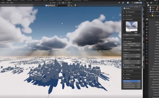Expand the Time and date panel
This screenshot has height=98, width=159.
[132, 71]
